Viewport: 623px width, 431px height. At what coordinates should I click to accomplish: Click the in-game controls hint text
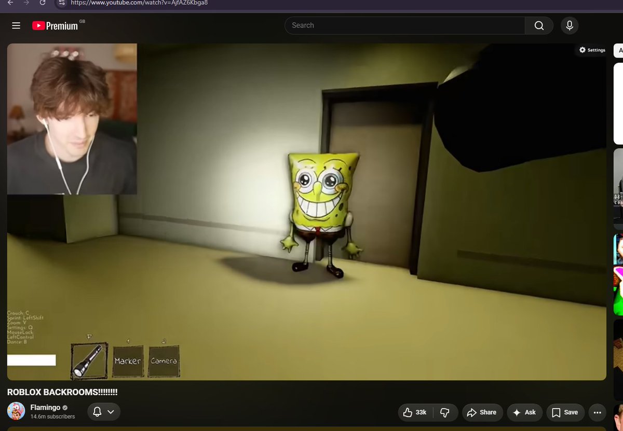tap(25, 327)
